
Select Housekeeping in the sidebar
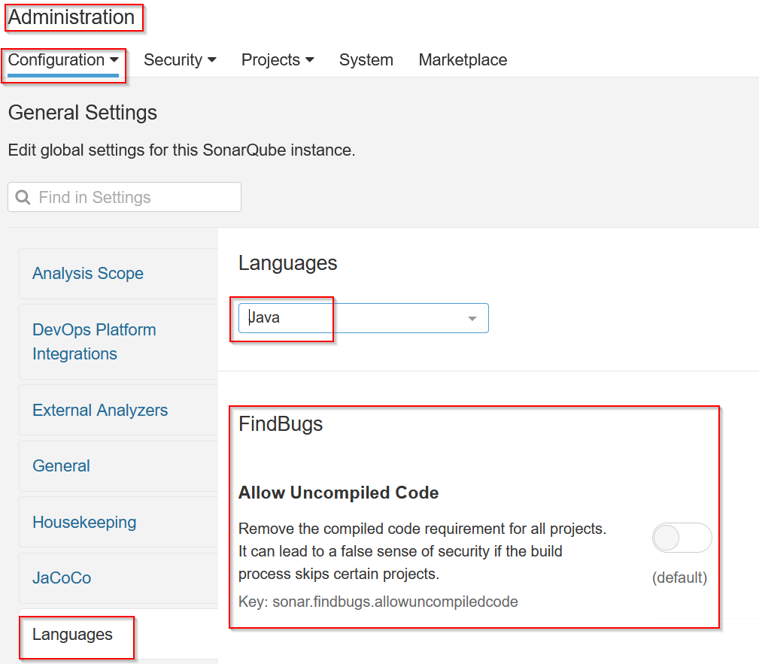(x=84, y=522)
